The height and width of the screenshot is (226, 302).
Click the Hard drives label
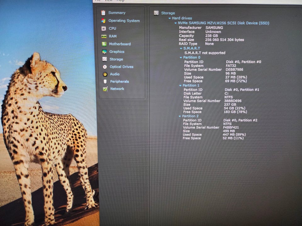182,18
